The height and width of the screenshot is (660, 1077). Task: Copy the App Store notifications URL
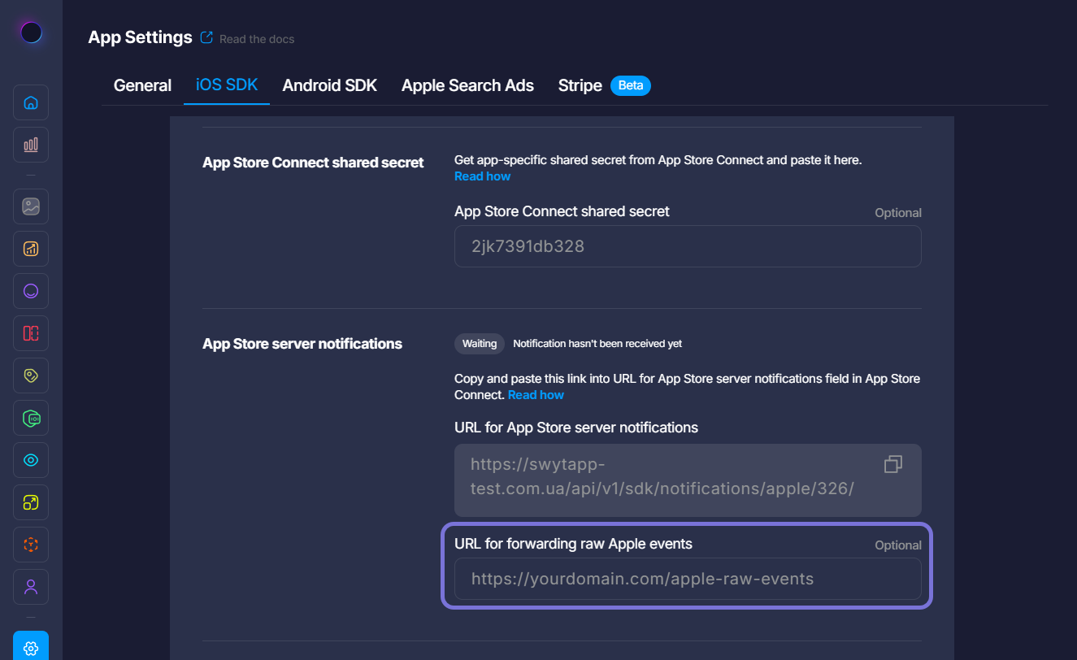click(x=893, y=464)
